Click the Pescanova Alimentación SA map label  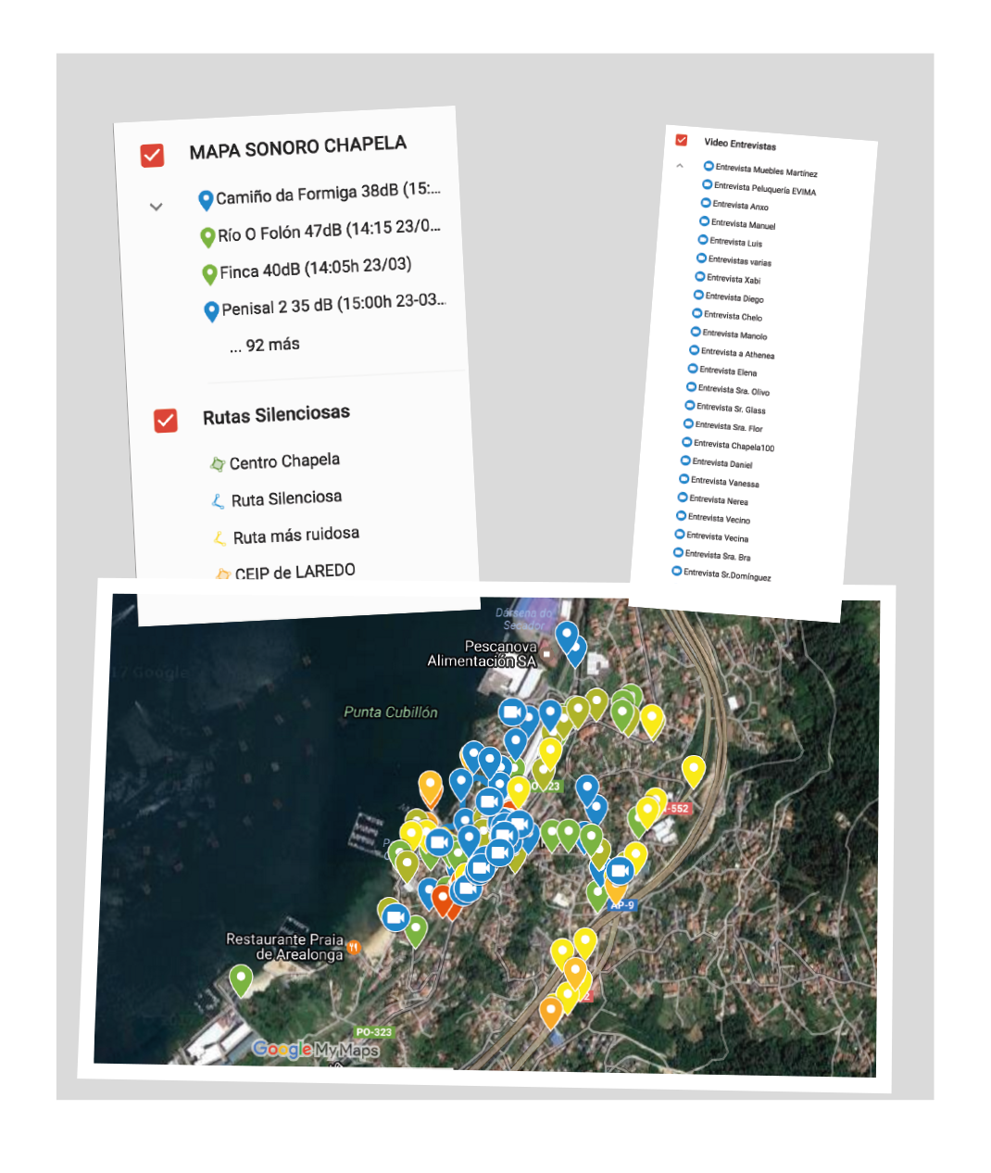pyautogui.click(x=483, y=654)
